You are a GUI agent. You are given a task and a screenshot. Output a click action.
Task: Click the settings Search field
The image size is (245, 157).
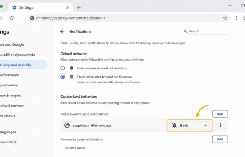tap(208, 31)
